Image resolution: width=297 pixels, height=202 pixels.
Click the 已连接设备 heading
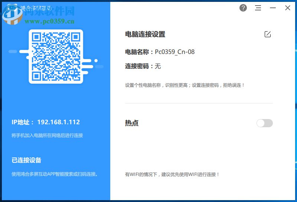(26, 160)
